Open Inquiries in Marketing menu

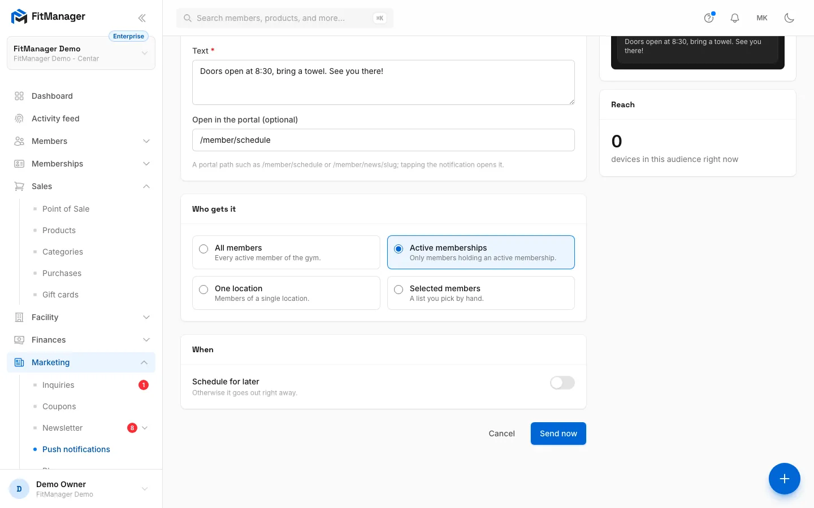[58, 385]
